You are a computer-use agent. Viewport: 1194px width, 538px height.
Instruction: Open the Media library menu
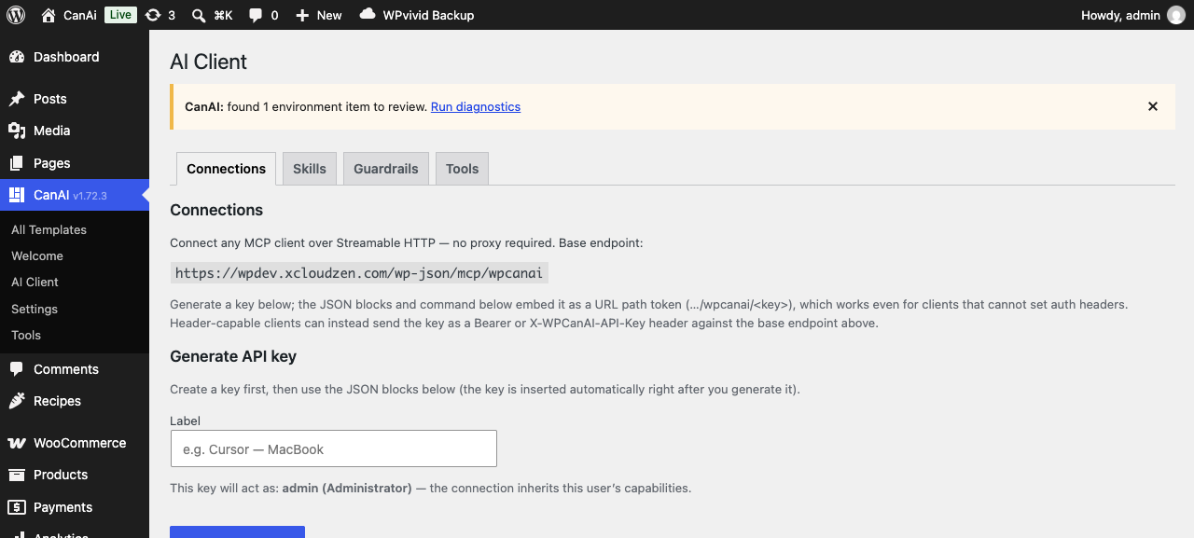tap(75, 131)
